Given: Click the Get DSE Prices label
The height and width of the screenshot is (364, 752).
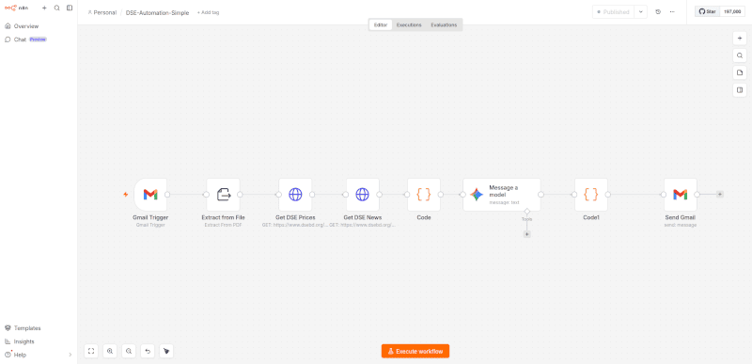Looking at the screenshot, I should click(x=295, y=217).
